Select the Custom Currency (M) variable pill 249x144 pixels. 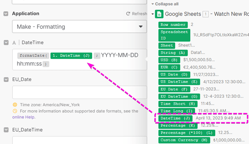[x=184, y=140]
